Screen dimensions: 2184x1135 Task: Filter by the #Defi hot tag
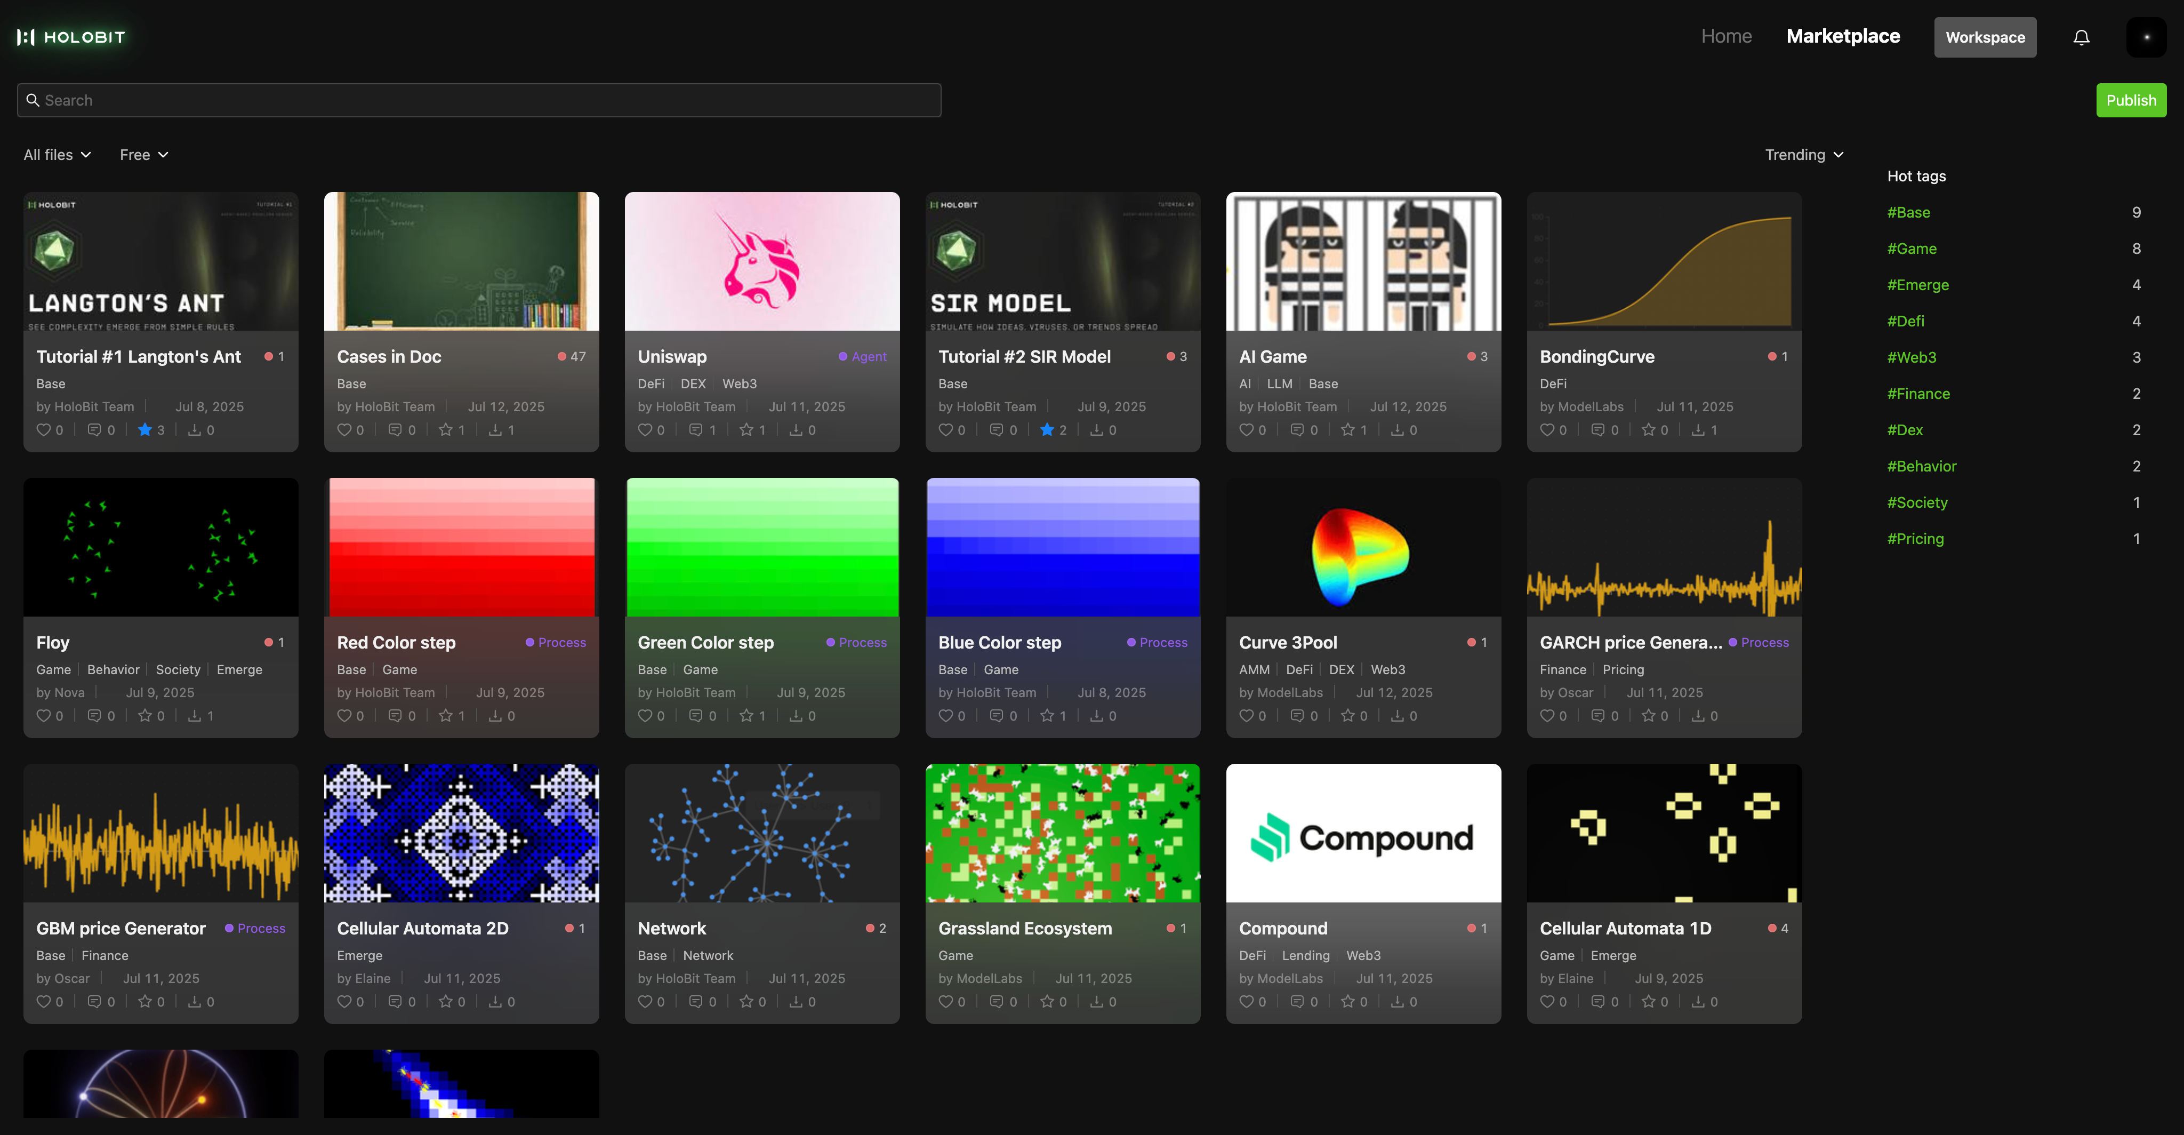1906,322
